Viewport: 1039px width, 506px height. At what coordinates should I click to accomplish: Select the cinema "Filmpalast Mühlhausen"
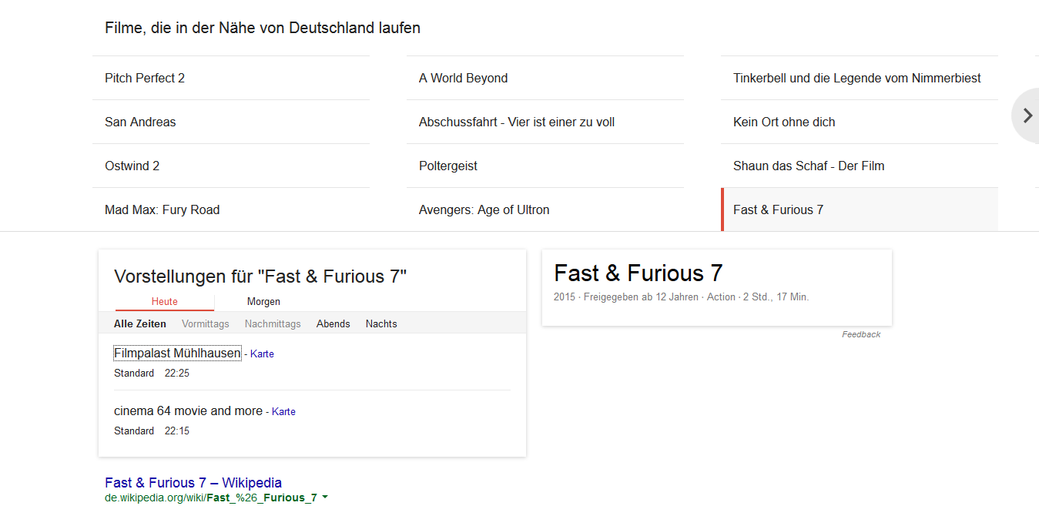[x=176, y=352]
